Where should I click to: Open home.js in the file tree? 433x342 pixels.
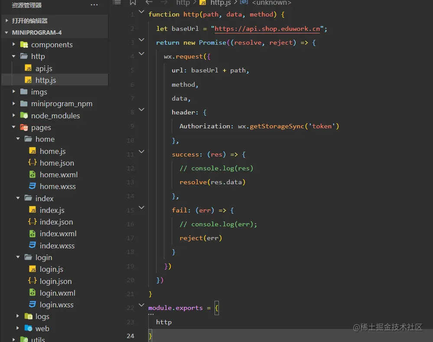[53, 151]
